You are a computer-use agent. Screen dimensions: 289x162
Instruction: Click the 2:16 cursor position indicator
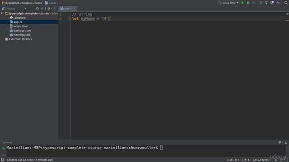[x=230, y=160]
